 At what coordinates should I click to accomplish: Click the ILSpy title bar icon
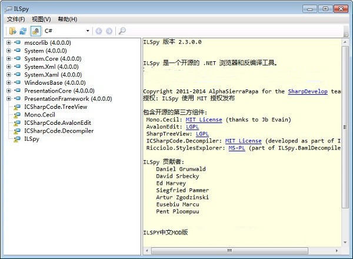point(8,9)
